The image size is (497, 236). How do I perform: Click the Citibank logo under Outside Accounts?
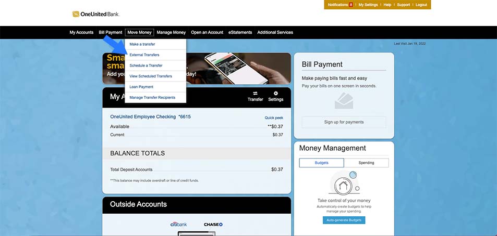pyautogui.click(x=178, y=225)
